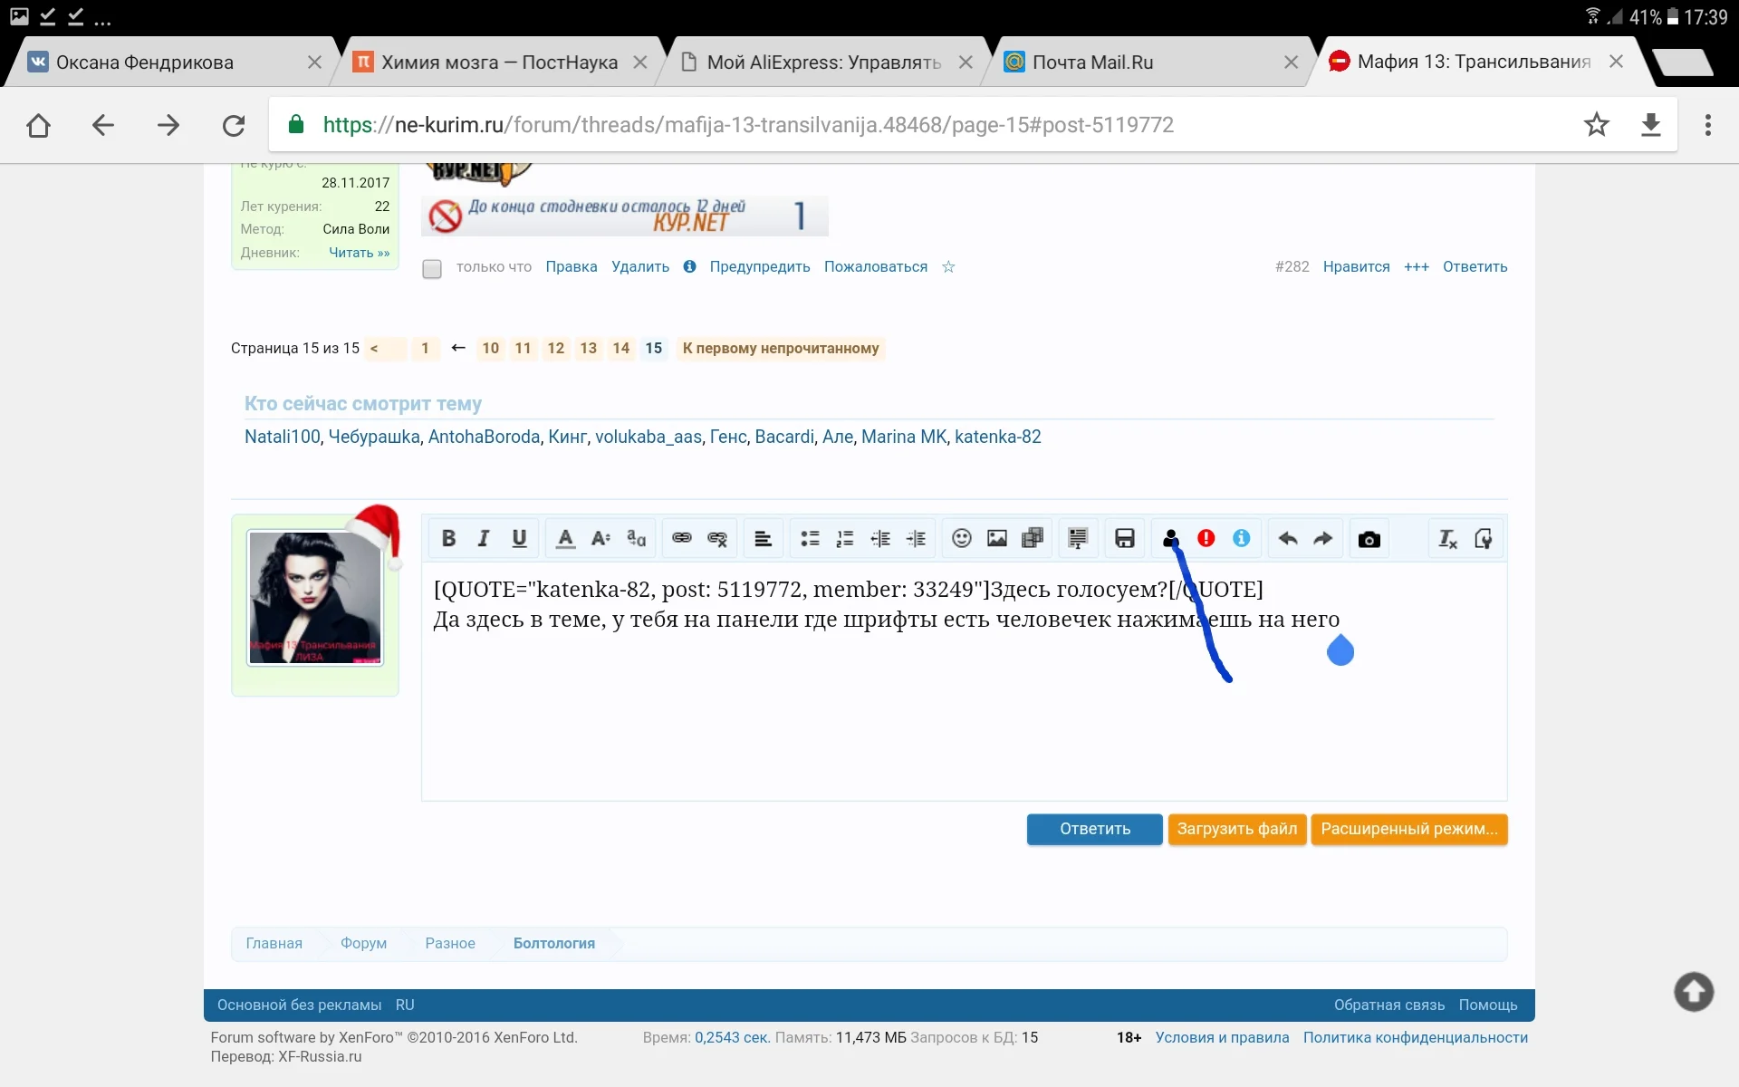Toggle bold formatting in the editor

coord(448,538)
